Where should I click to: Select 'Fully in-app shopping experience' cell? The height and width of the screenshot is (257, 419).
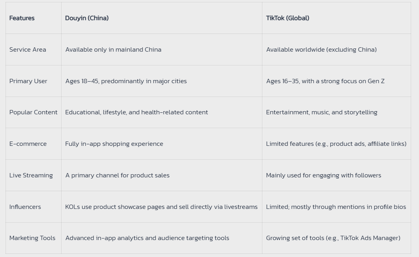[x=114, y=144]
